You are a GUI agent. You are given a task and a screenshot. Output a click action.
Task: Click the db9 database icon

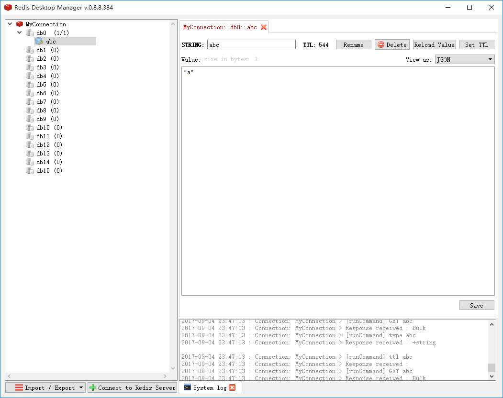(30, 119)
